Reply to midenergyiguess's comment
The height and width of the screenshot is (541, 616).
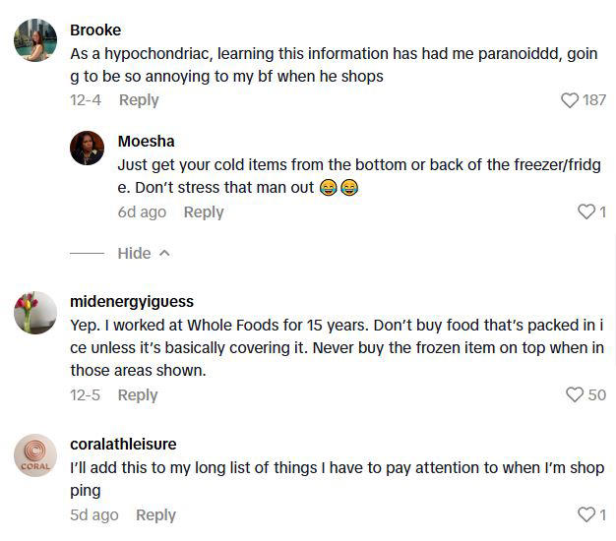pyautogui.click(x=138, y=394)
